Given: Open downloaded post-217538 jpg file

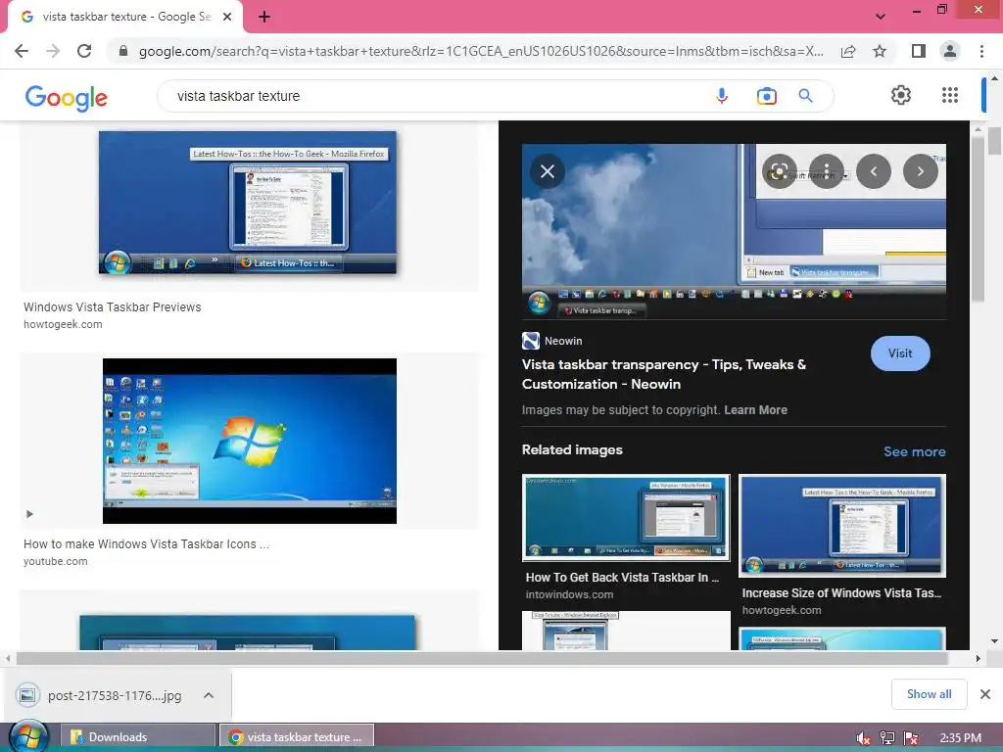Looking at the screenshot, I should (101, 695).
